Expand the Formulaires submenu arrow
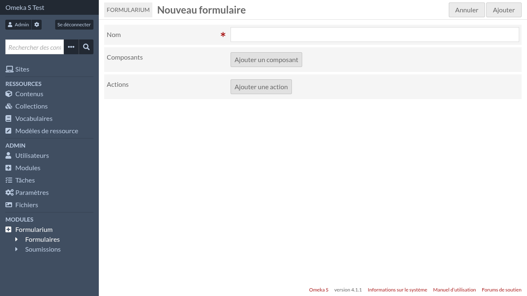Screen dimensions: 527x296 [x=16, y=239]
